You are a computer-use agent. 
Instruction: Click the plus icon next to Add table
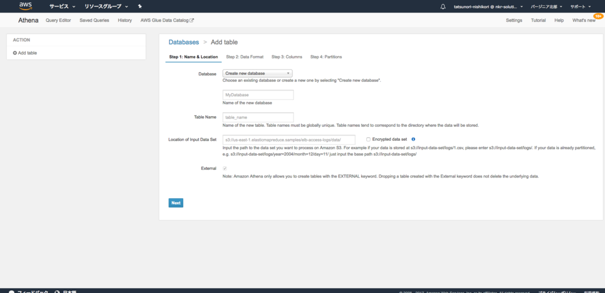coord(15,53)
